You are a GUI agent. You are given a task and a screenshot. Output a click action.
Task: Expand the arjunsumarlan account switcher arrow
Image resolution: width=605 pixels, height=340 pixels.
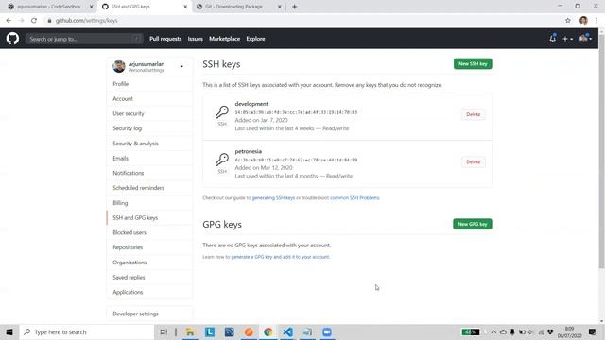pyautogui.click(x=181, y=66)
